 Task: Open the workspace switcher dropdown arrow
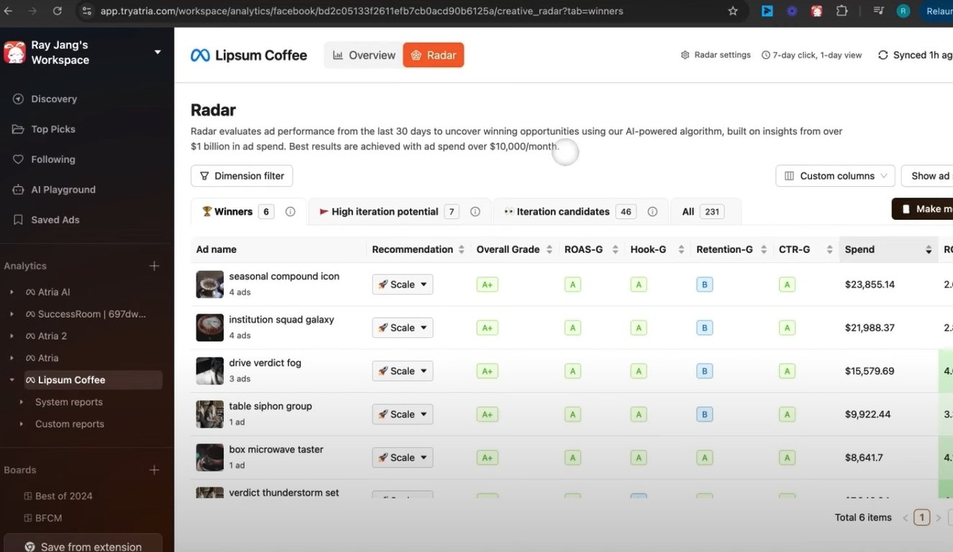coord(158,52)
